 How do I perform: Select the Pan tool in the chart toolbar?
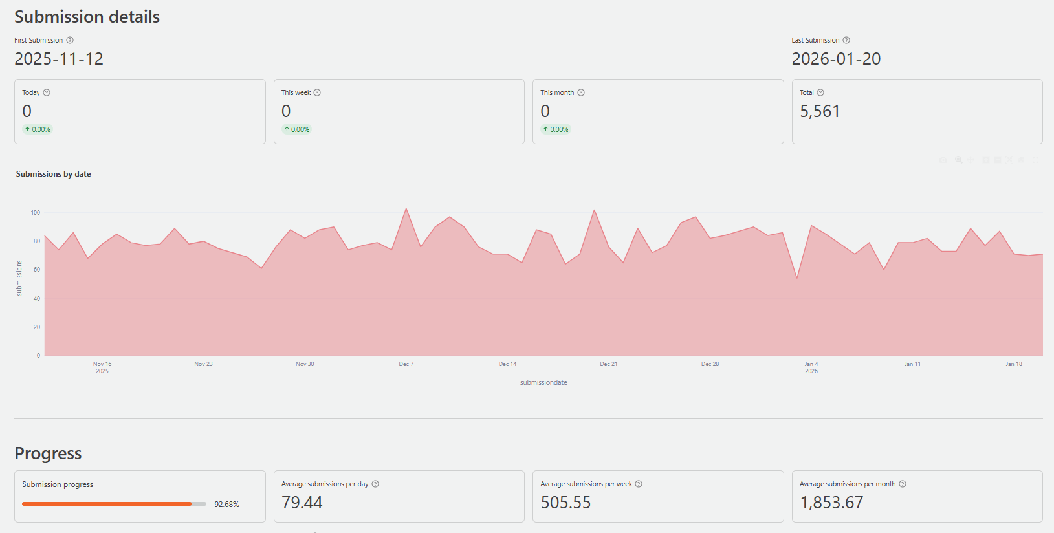pyautogui.click(x=971, y=160)
